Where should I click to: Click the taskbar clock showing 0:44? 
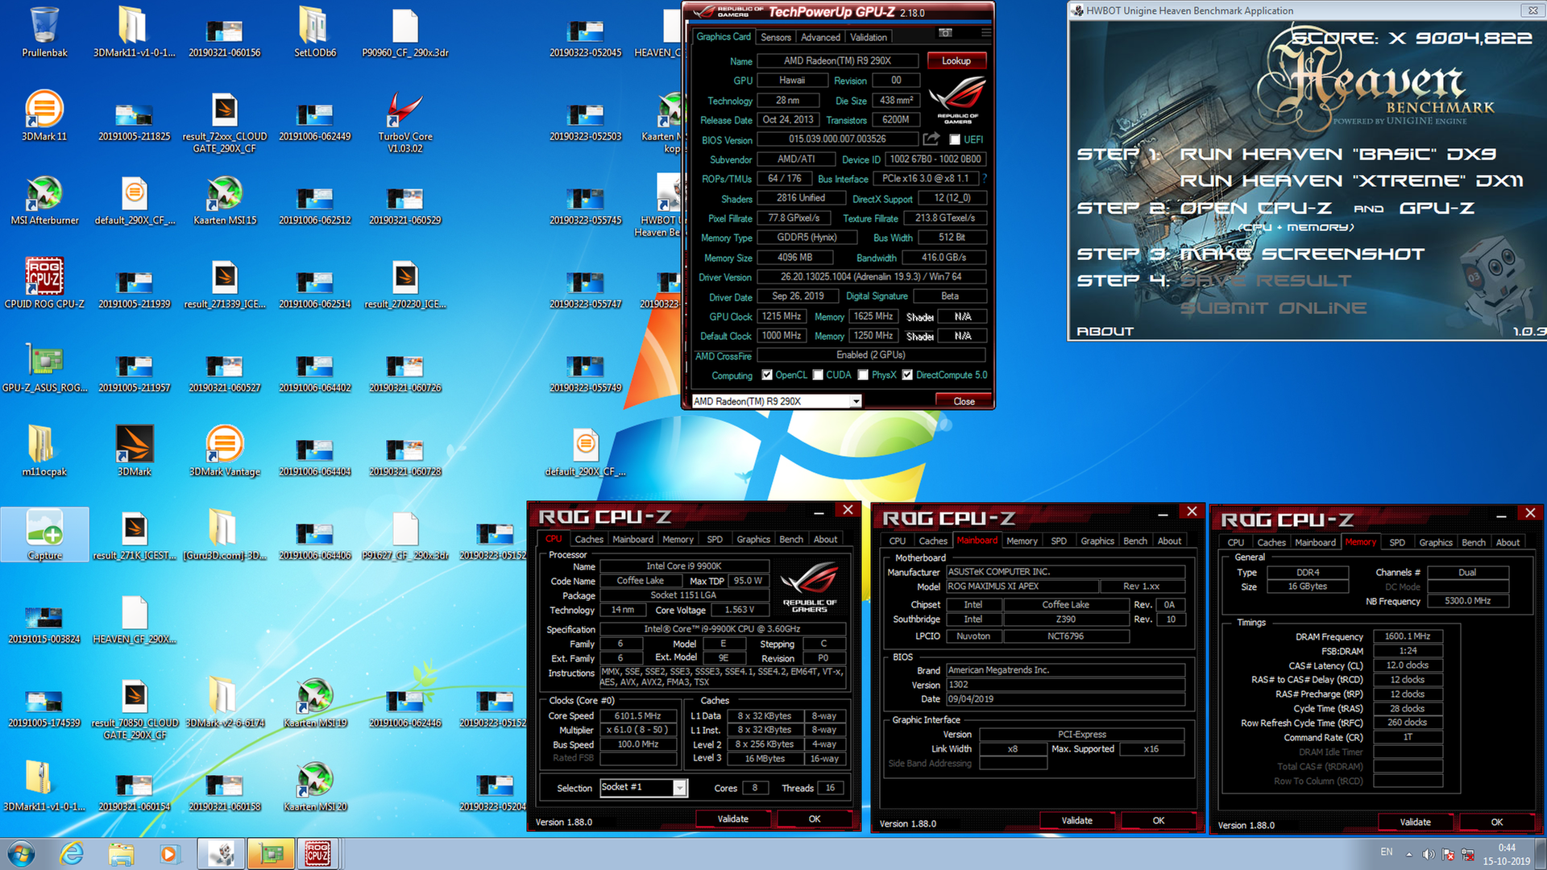1507,854
